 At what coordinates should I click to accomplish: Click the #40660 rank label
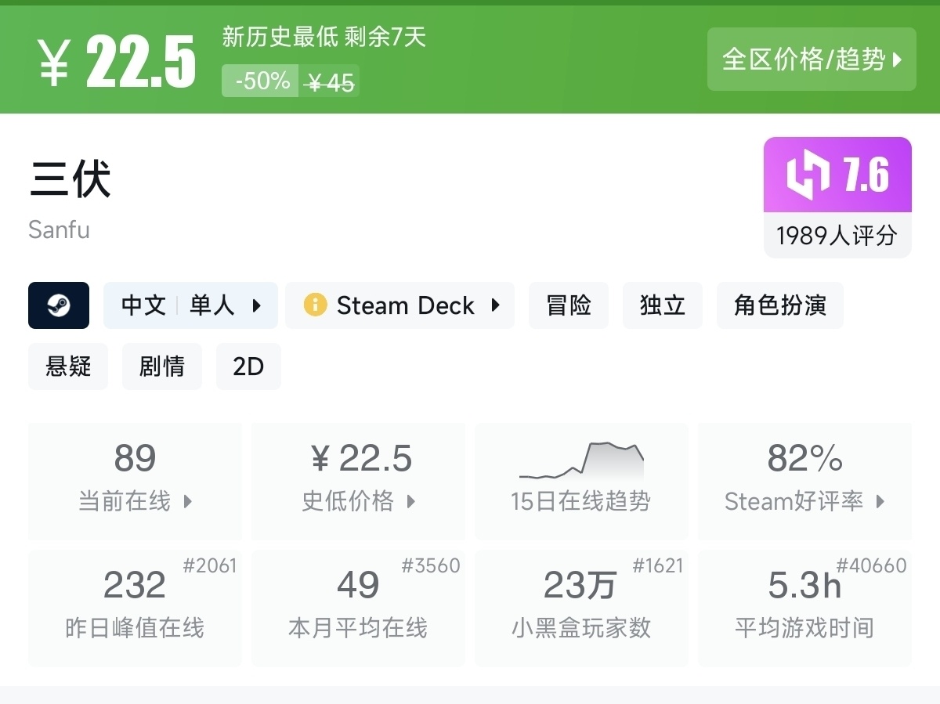coord(871,565)
